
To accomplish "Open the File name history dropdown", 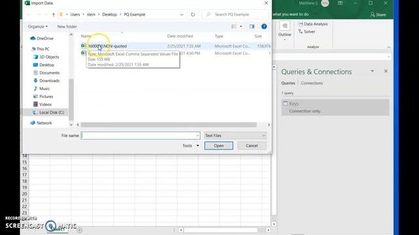I will (x=198, y=136).
